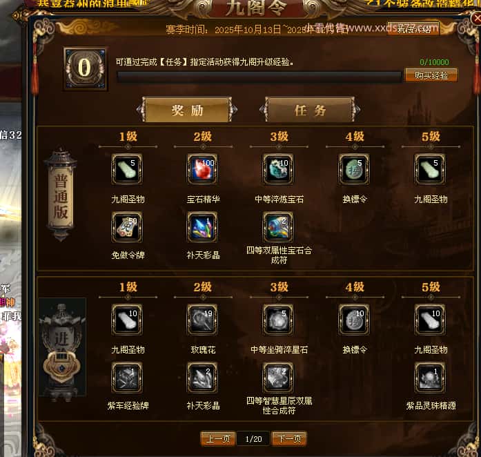
Task: Click the 普通版 lantern banner
Action: pos(61,195)
